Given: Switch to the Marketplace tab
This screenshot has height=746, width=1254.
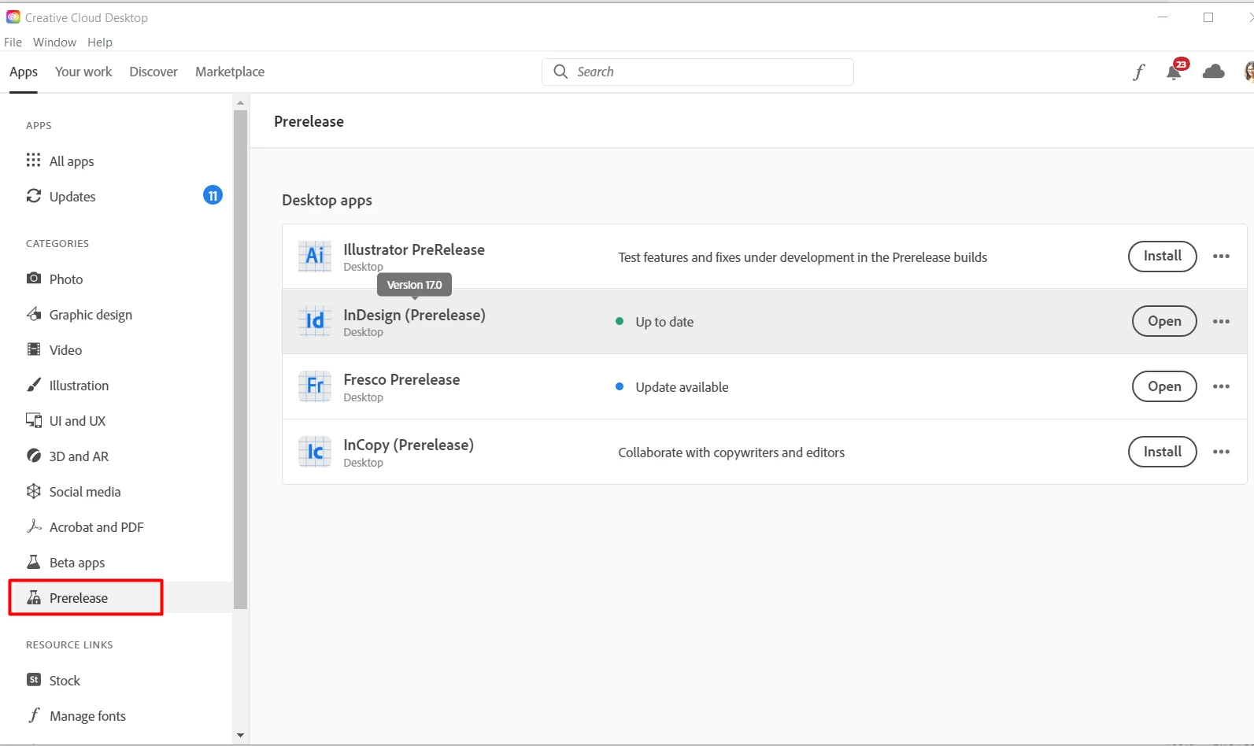Looking at the screenshot, I should point(230,72).
